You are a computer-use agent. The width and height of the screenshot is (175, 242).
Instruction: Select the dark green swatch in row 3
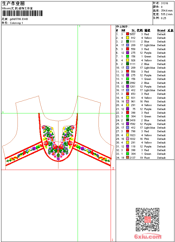click(128, 41)
